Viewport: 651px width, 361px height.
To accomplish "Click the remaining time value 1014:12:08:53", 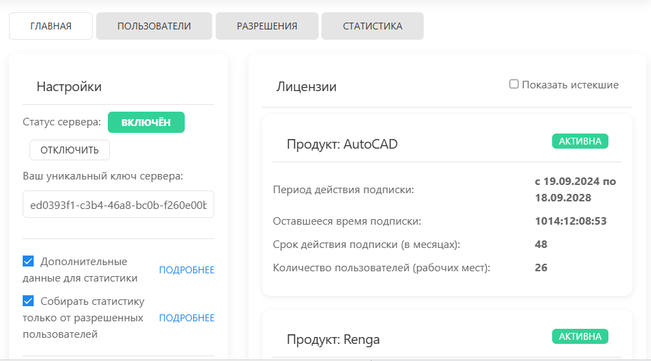I will (571, 221).
